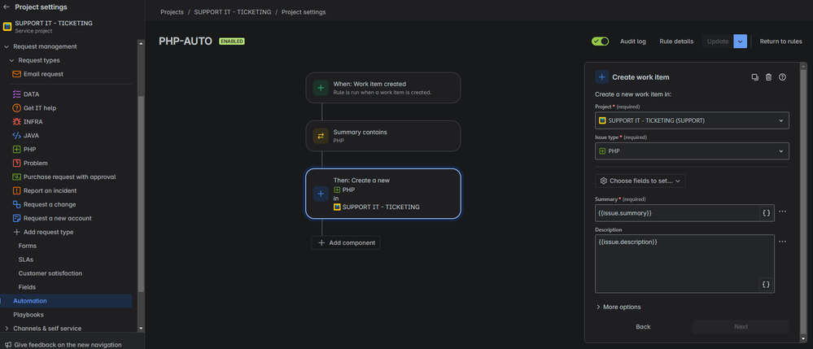The height and width of the screenshot is (349, 813).
Task: Insert smart value in Summary field
Action: [767, 213]
